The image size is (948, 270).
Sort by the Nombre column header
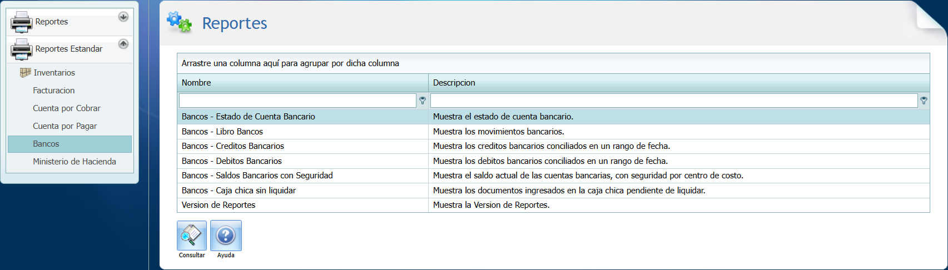click(302, 83)
